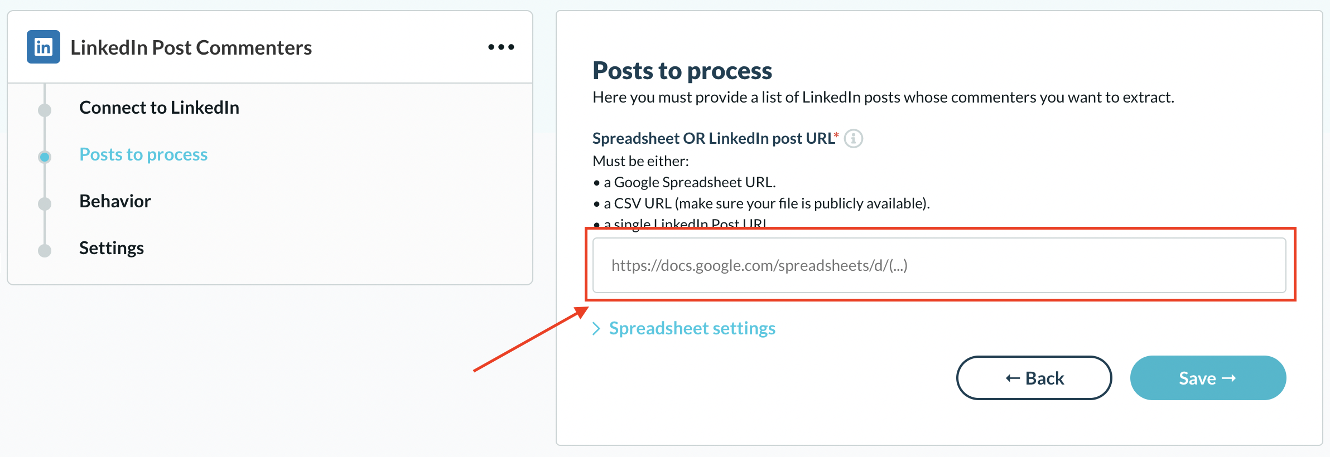Click the info icon beside post URL label

[x=853, y=138]
